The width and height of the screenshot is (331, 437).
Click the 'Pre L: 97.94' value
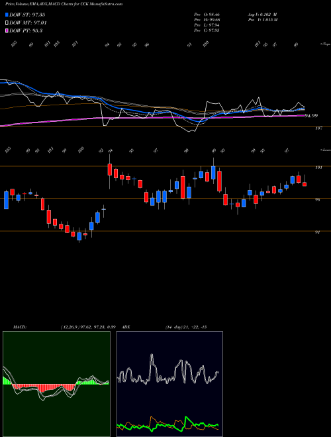[207, 25]
